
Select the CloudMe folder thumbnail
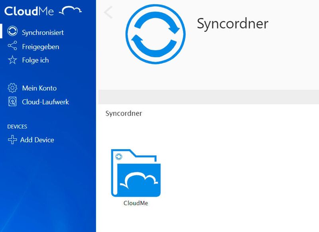pyautogui.click(x=136, y=173)
